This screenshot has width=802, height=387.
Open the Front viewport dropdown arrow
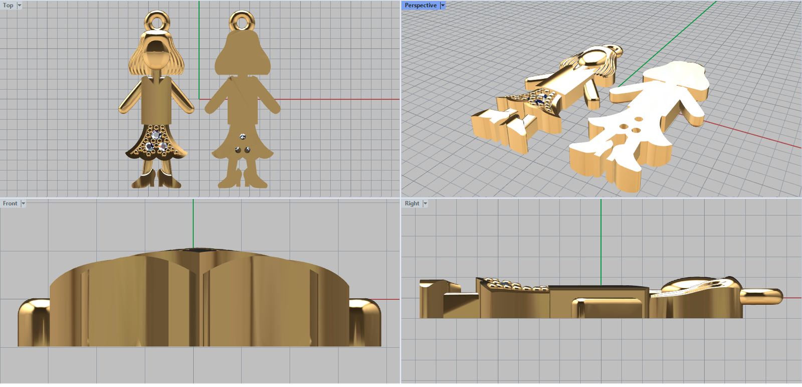[23, 204]
